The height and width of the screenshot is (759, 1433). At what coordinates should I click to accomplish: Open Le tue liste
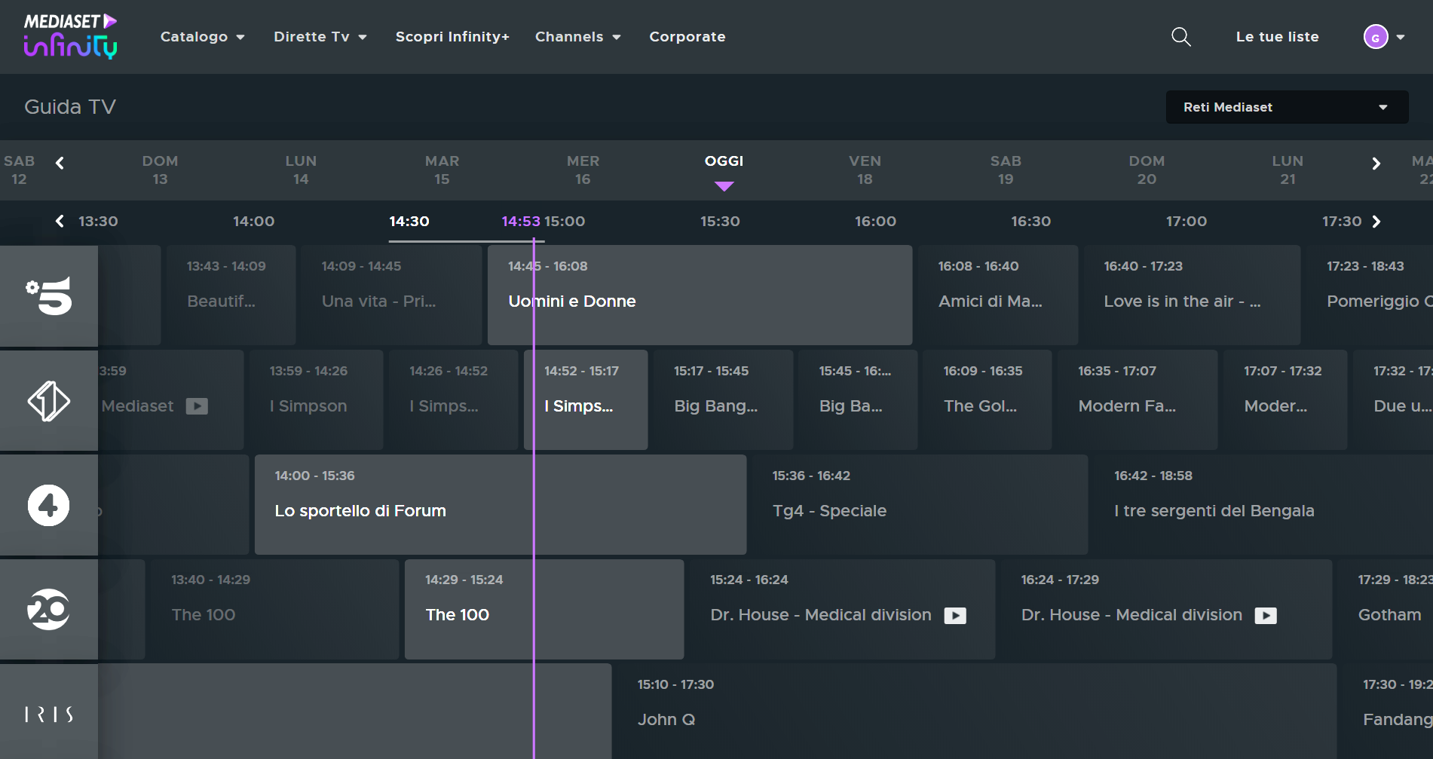pyautogui.click(x=1277, y=36)
